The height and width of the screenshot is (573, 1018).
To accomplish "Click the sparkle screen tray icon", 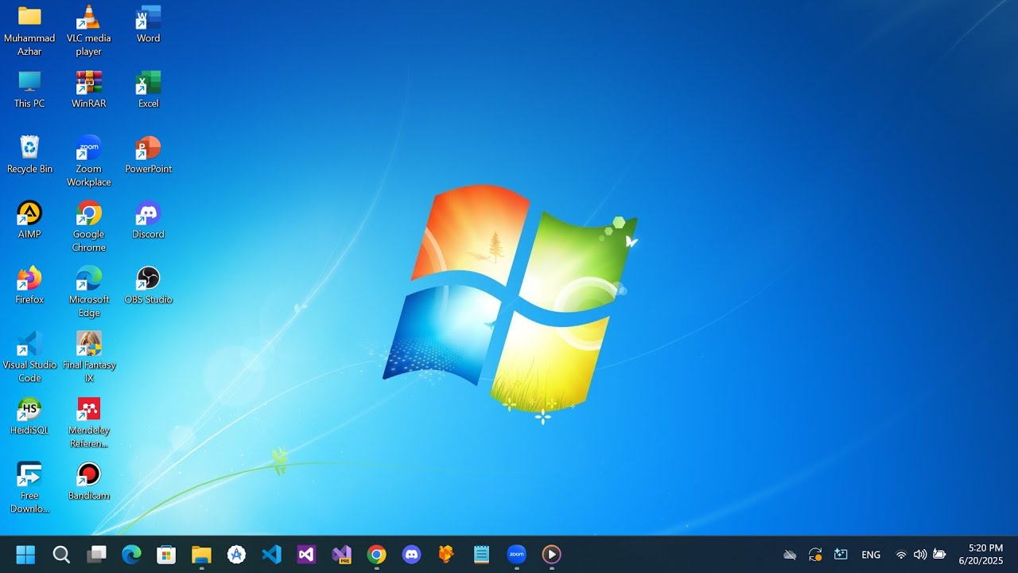I will (x=841, y=555).
